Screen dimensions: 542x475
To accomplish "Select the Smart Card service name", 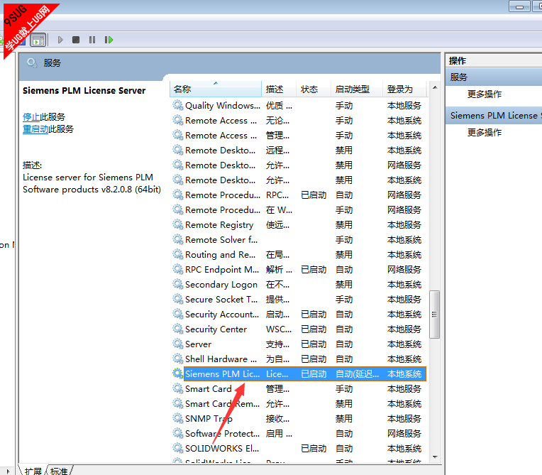I will tap(209, 388).
